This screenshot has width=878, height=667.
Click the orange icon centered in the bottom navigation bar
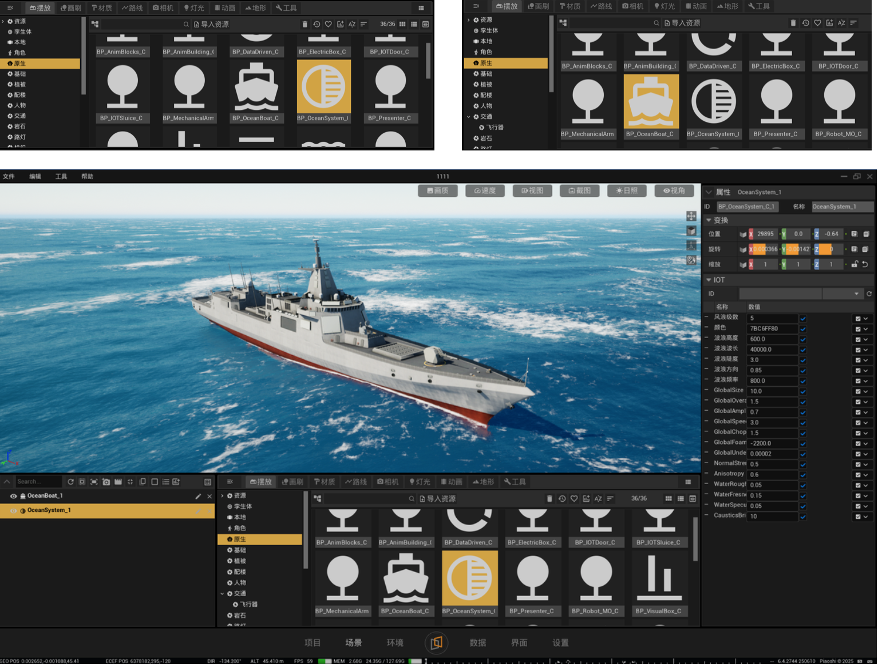click(437, 642)
